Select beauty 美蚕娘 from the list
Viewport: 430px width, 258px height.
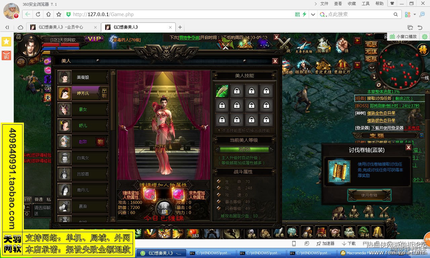[83, 77]
